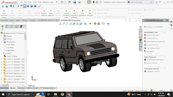
Task: Click Windows Start button
Action: point(3,94)
